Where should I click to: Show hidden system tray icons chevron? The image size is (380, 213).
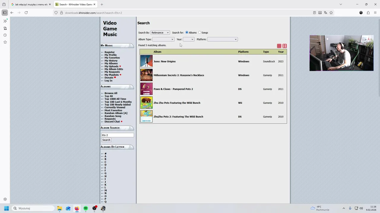pyautogui.click(x=344, y=208)
